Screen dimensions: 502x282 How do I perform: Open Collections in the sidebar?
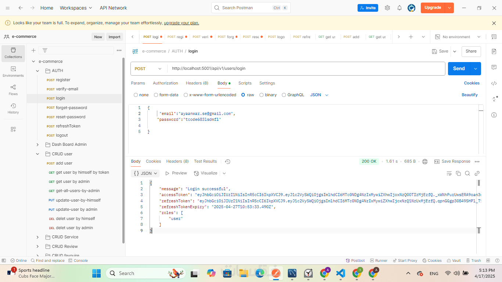point(13,53)
